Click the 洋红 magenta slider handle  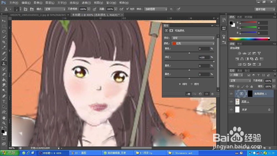coord(214,61)
